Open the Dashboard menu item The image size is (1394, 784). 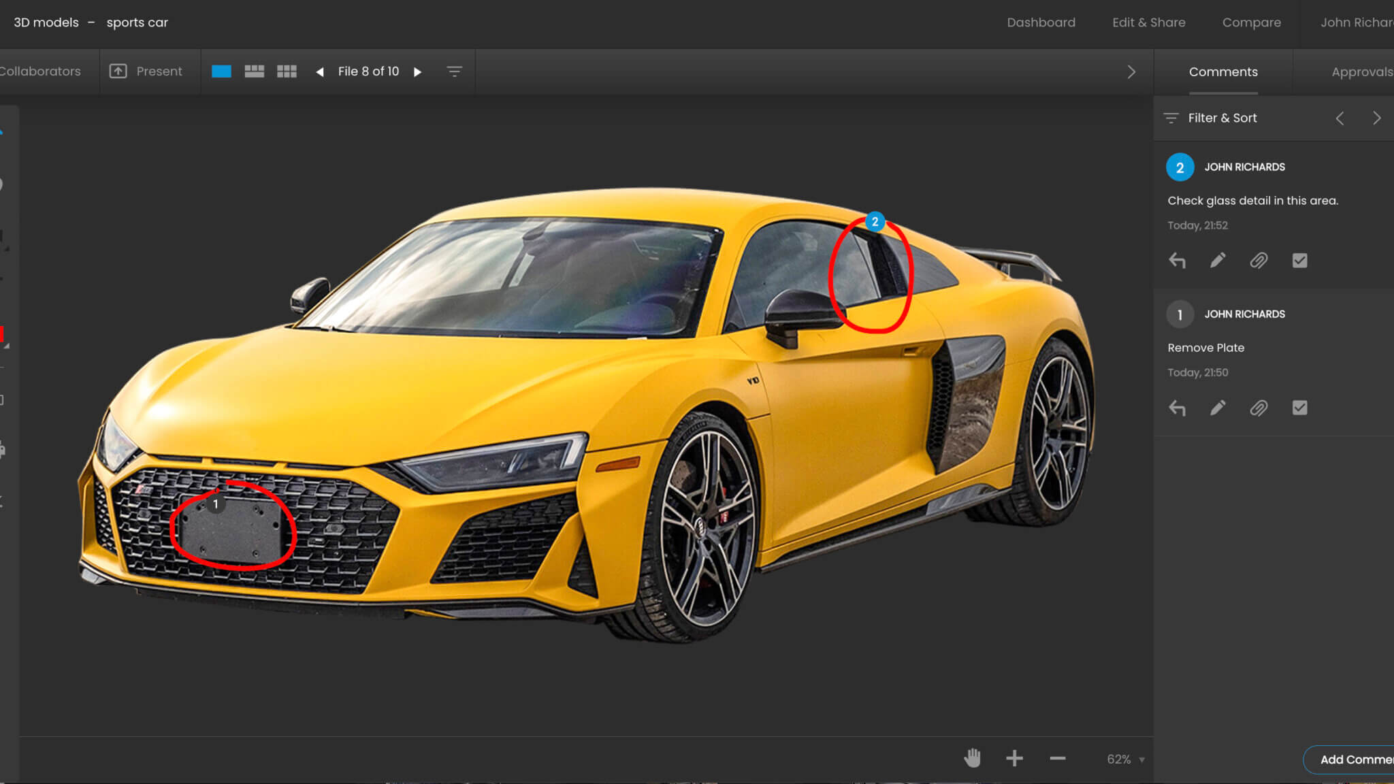coord(1041,22)
